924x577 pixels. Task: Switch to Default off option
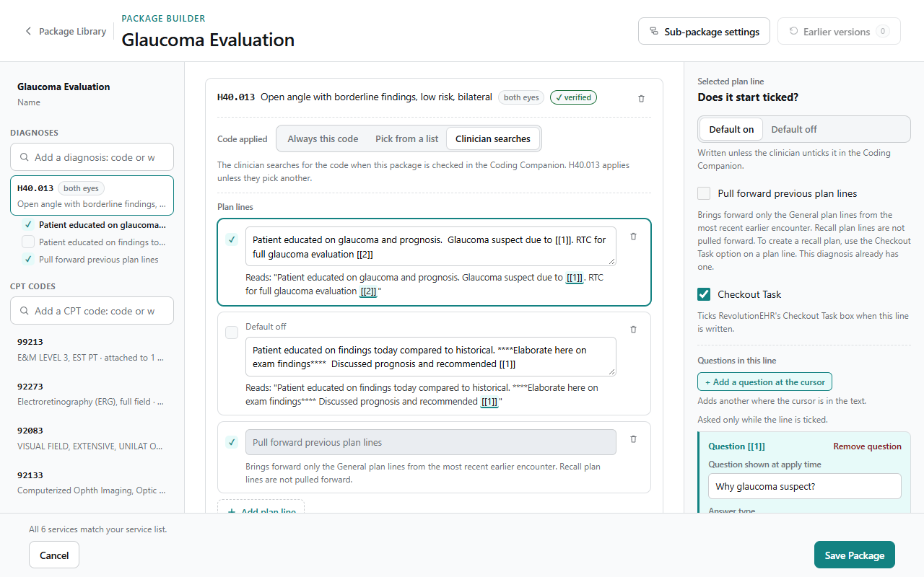794,129
